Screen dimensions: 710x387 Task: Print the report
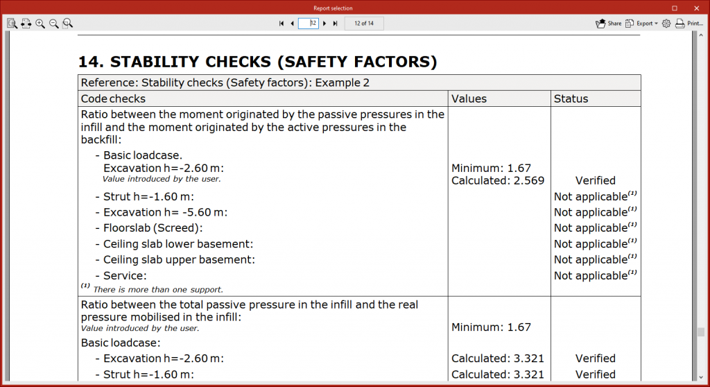point(689,24)
